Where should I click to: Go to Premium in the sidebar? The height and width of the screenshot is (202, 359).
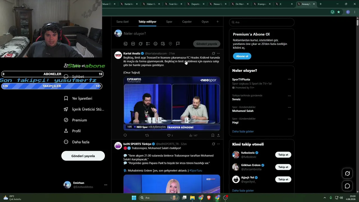tap(75, 120)
